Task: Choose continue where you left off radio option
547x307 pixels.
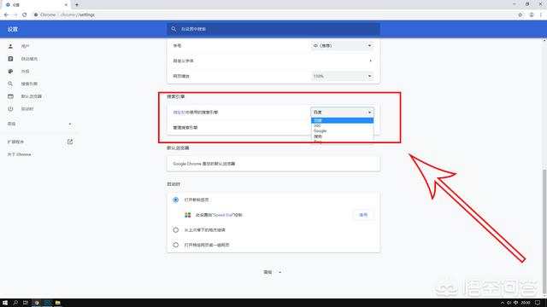Action: pyautogui.click(x=176, y=230)
